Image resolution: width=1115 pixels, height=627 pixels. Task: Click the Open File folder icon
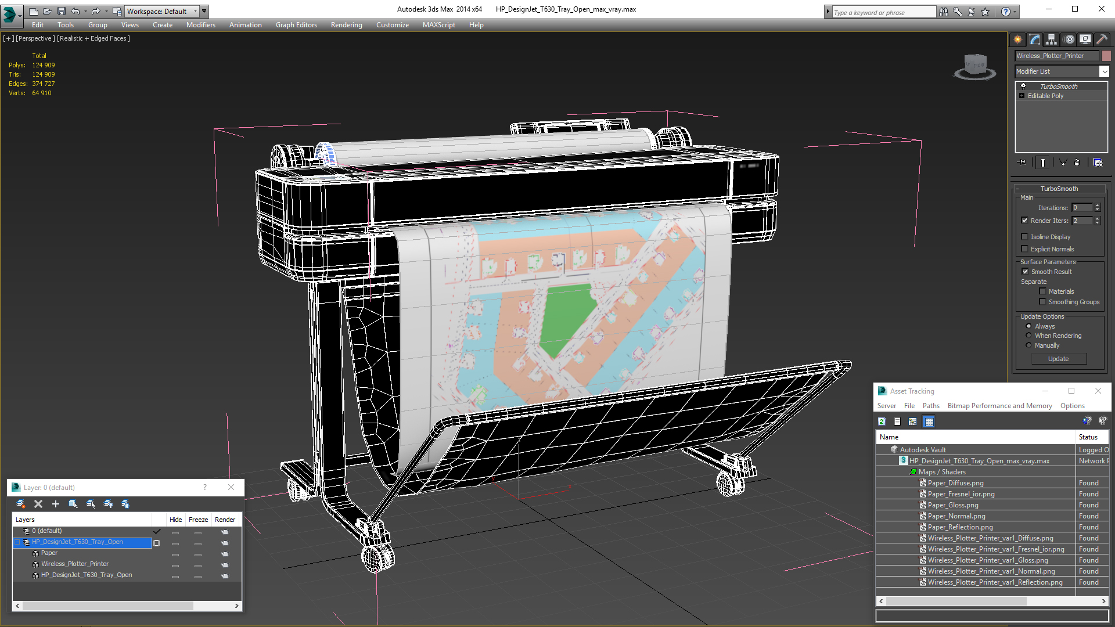[48, 11]
